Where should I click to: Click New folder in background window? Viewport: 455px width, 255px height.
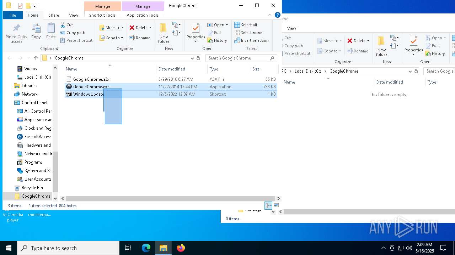pos(381,46)
